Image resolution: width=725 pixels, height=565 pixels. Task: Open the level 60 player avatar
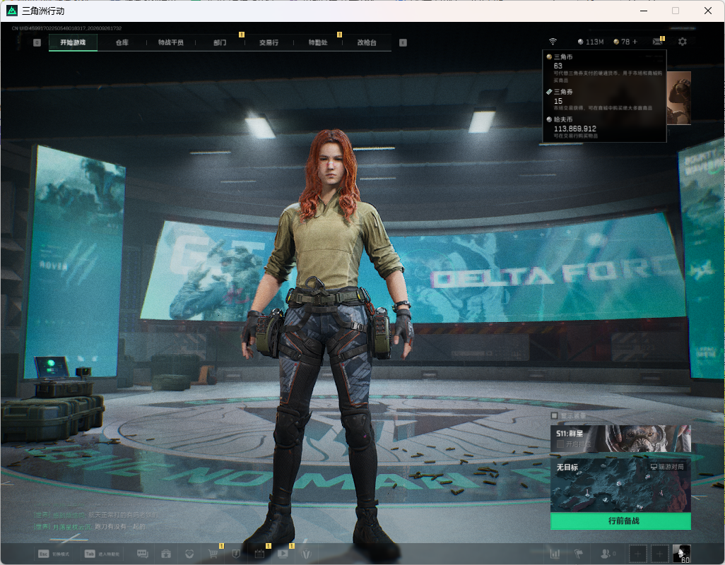click(x=681, y=554)
